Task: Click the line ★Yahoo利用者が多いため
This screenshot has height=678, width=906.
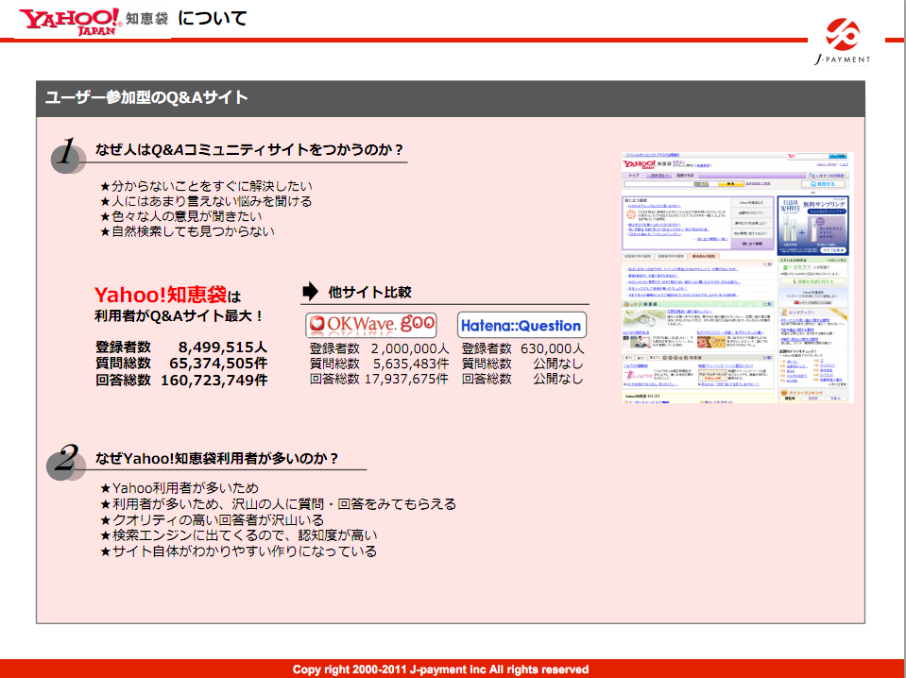Action: (179, 488)
